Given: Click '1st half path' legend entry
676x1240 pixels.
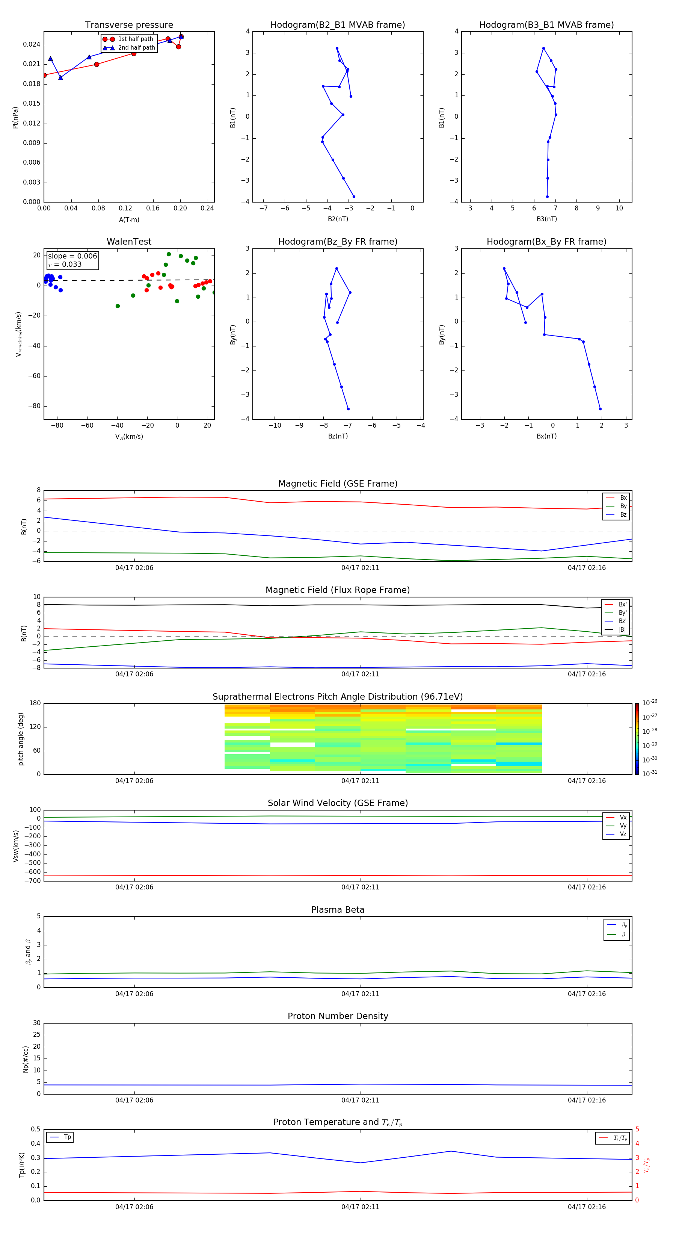Looking at the screenshot, I should [x=129, y=39].
